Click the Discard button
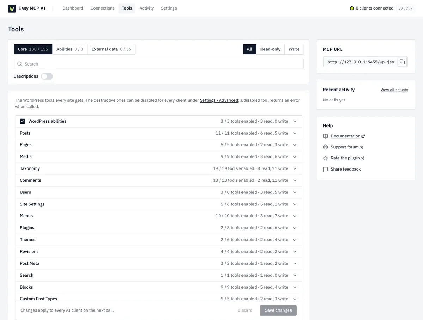This screenshot has height=320, width=423. 245,310
